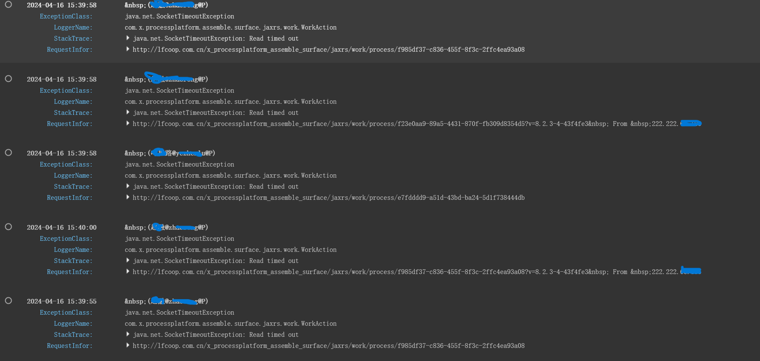Select the radio button for the 15:40:00 entry
The image size is (760, 361).
[8, 227]
